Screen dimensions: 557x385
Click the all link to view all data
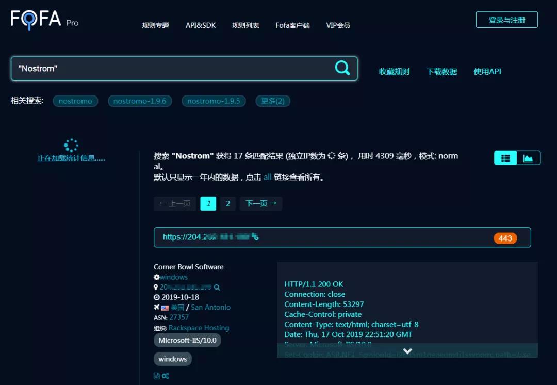tap(268, 177)
